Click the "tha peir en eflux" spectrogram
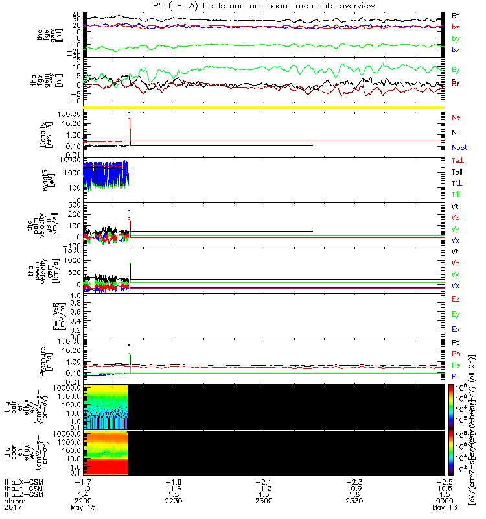 (264, 407)
